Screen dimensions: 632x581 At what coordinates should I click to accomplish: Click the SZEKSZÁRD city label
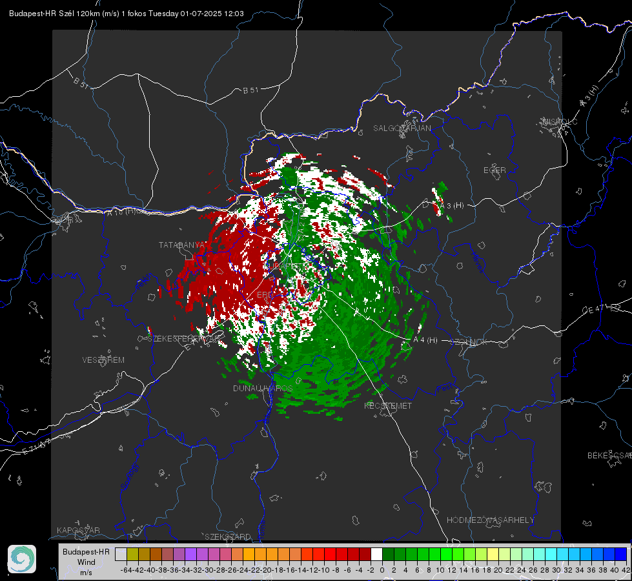pos(228,536)
